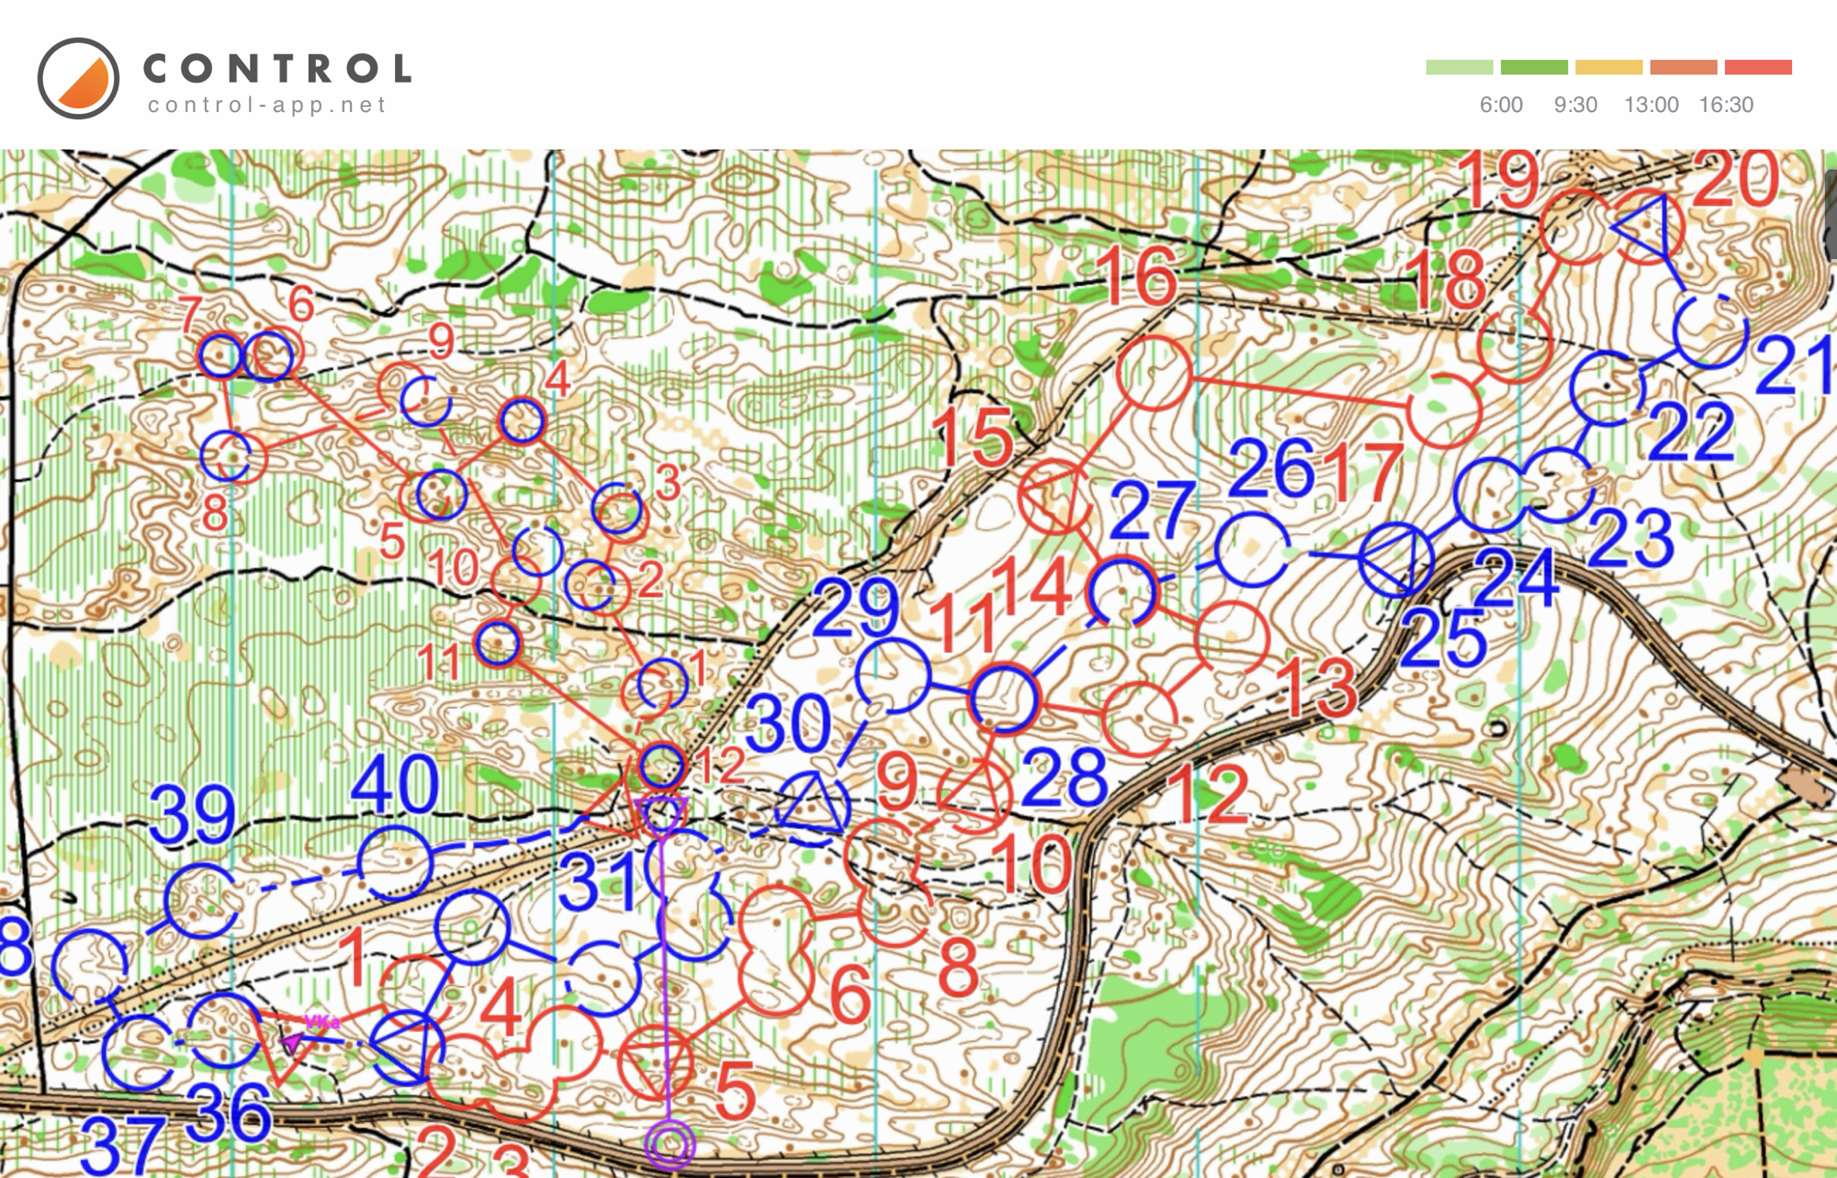Click the CONTROL title text

click(x=277, y=68)
